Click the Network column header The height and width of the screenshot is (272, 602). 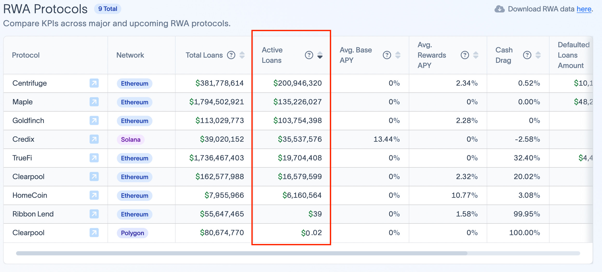tap(130, 55)
